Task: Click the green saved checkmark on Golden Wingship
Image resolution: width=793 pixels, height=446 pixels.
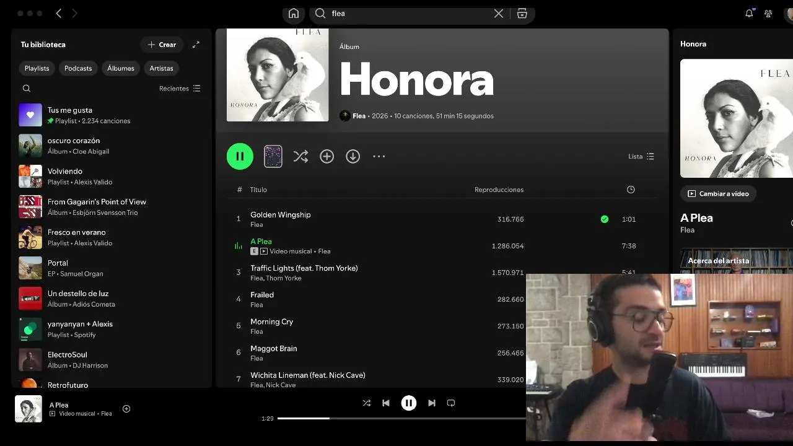Action: point(605,219)
